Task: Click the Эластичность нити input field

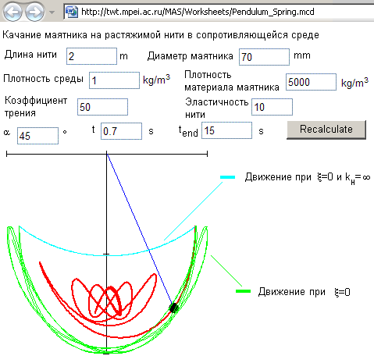Action: point(272,107)
